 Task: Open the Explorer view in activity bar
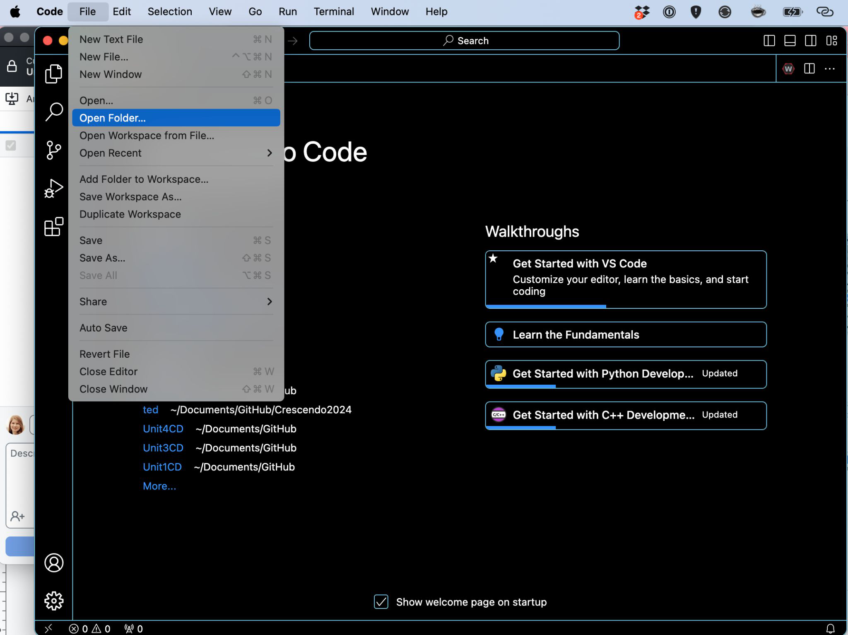[x=53, y=74]
